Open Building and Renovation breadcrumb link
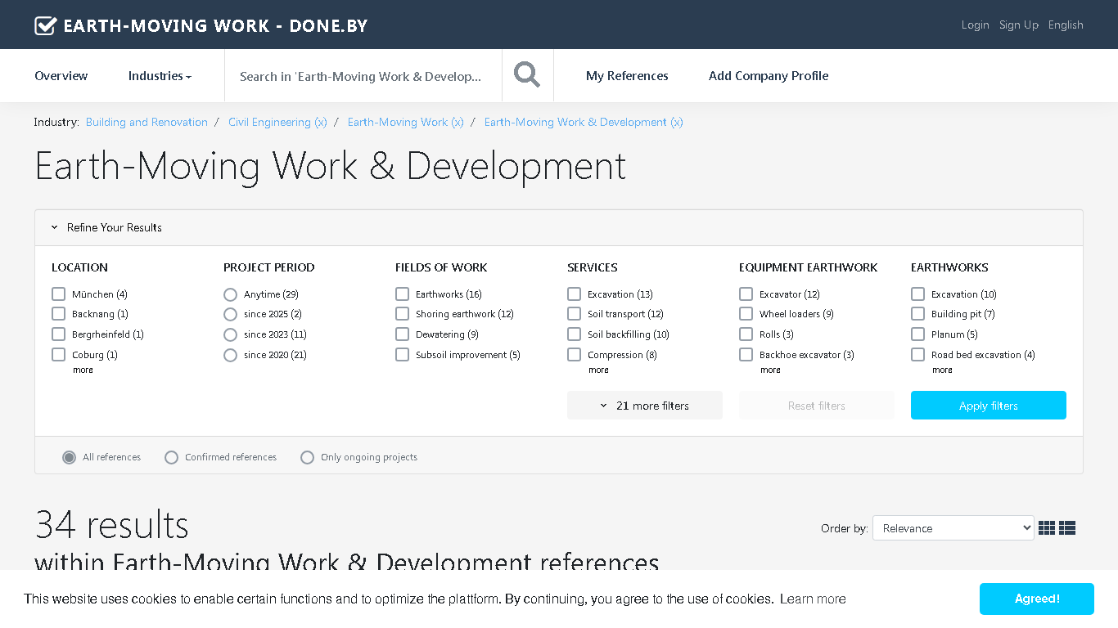The height and width of the screenshot is (628, 1118). (x=147, y=122)
